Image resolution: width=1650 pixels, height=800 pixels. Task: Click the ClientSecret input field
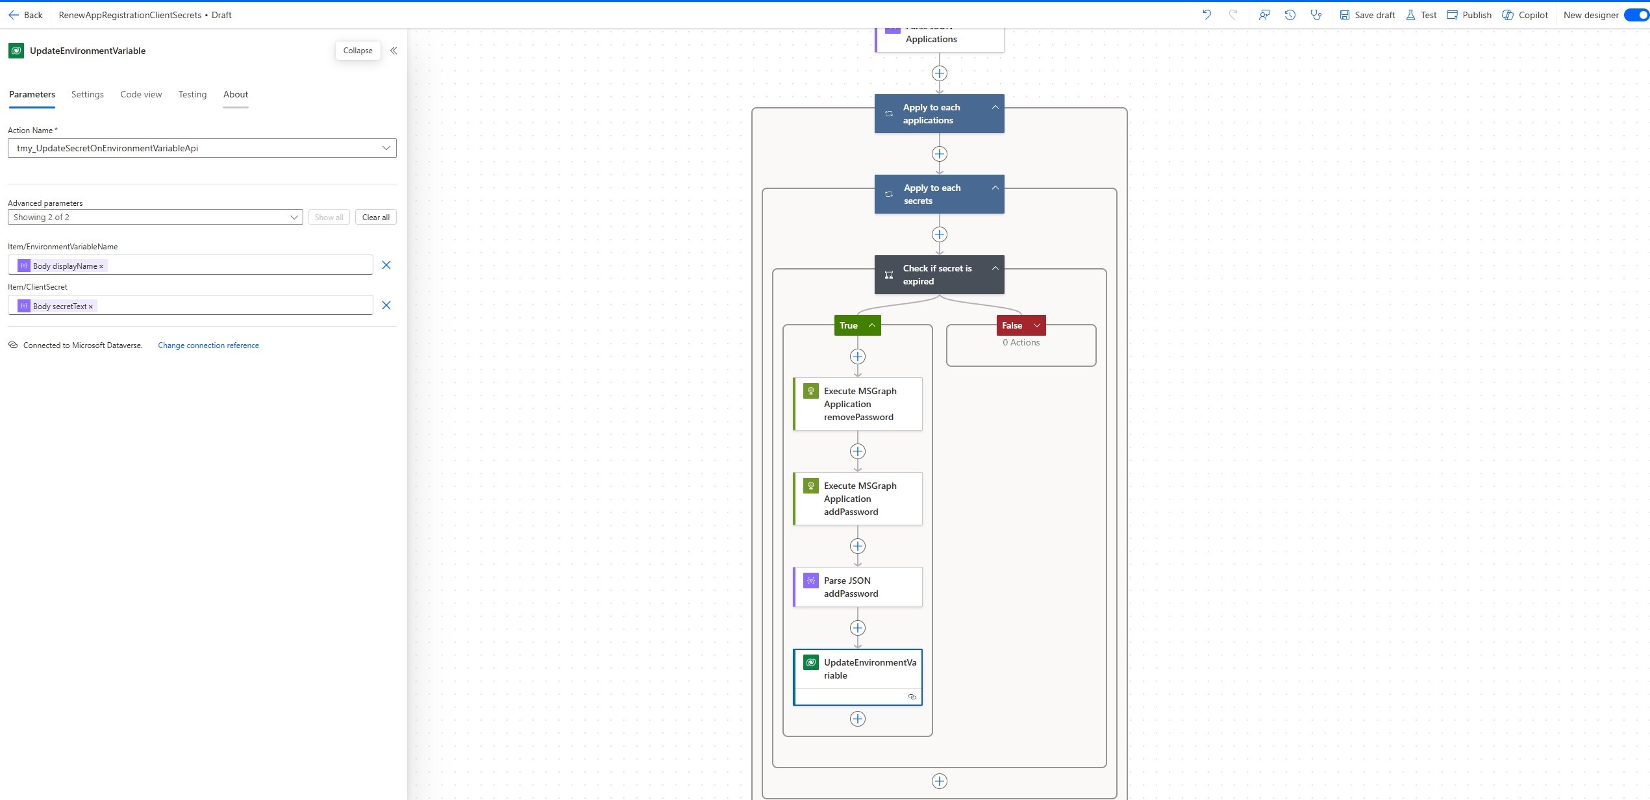click(190, 306)
